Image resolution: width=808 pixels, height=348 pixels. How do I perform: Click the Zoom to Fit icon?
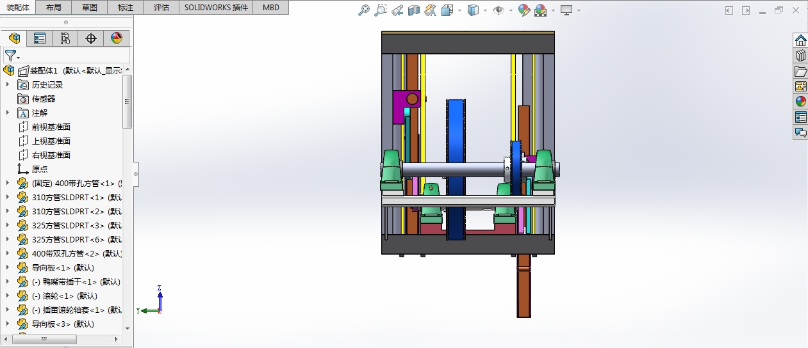(364, 10)
